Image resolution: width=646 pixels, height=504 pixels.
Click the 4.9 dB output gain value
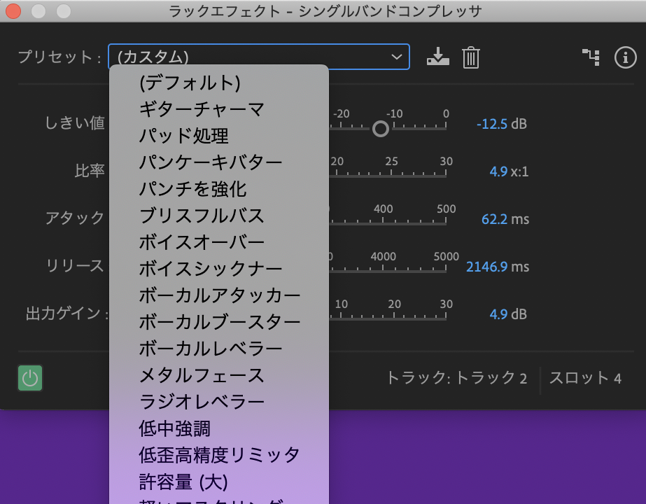pos(498,314)
